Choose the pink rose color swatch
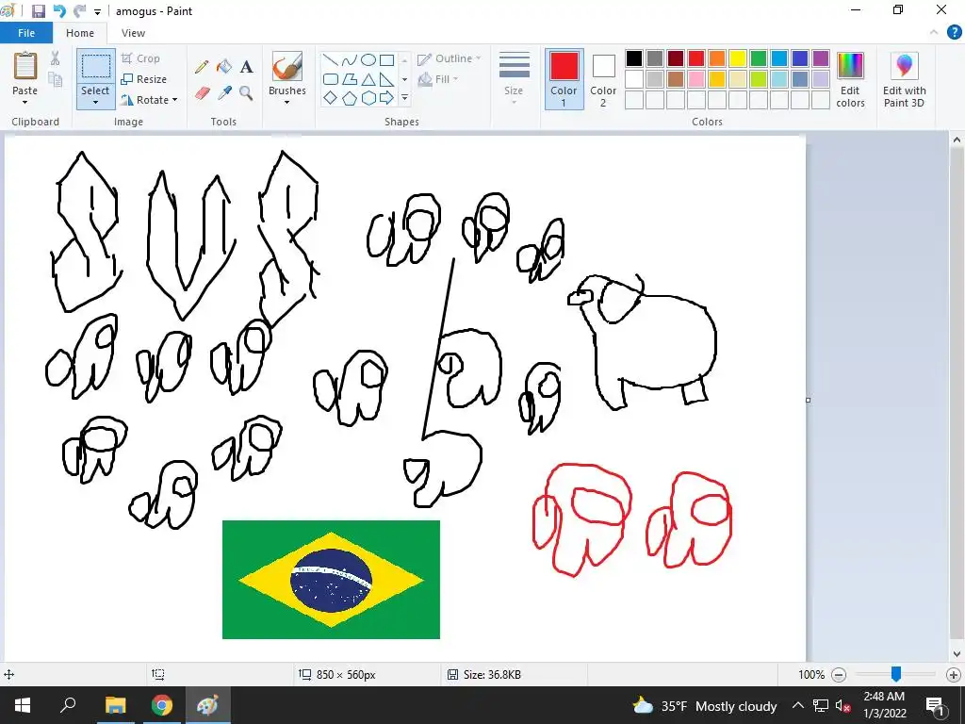Image resolution: width=965 pixels, height=724 pixels. 696,79
